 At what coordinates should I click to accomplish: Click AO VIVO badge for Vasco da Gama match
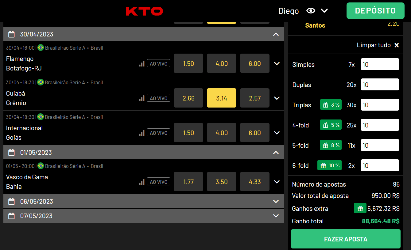point(158,182)
